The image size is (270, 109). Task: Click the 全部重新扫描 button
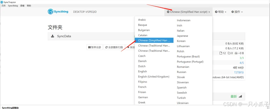(114, 47)
